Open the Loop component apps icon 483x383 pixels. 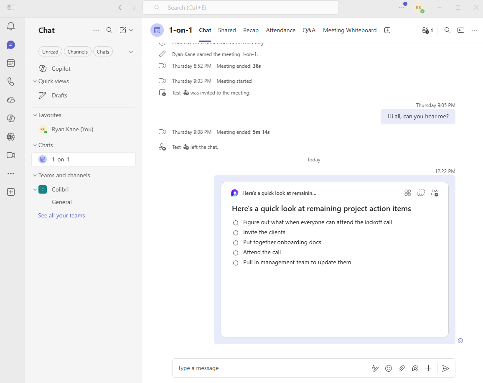[407, 193]
